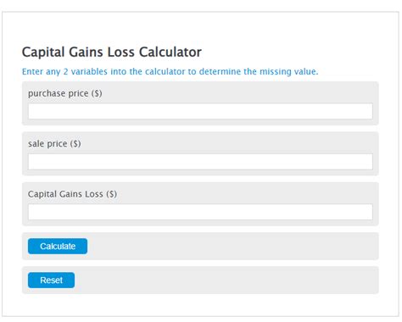Click the word 'Capital' in the page title
The image size is (402, 322).
tap(43, 53)
